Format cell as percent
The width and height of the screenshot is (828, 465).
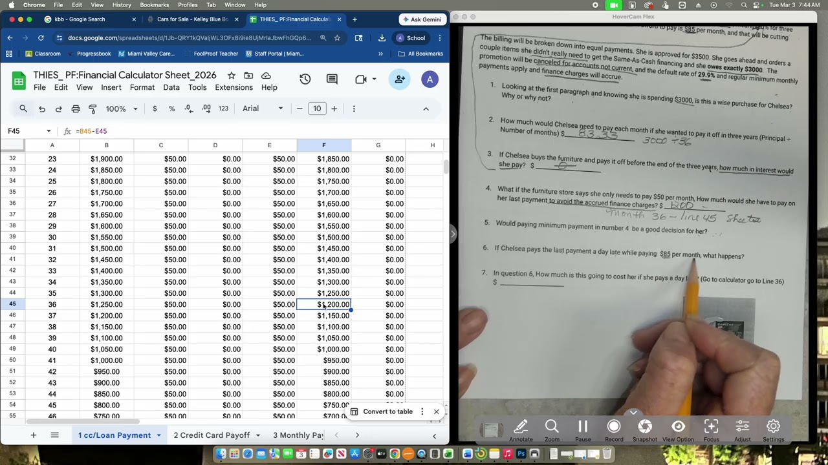point(171,108)
